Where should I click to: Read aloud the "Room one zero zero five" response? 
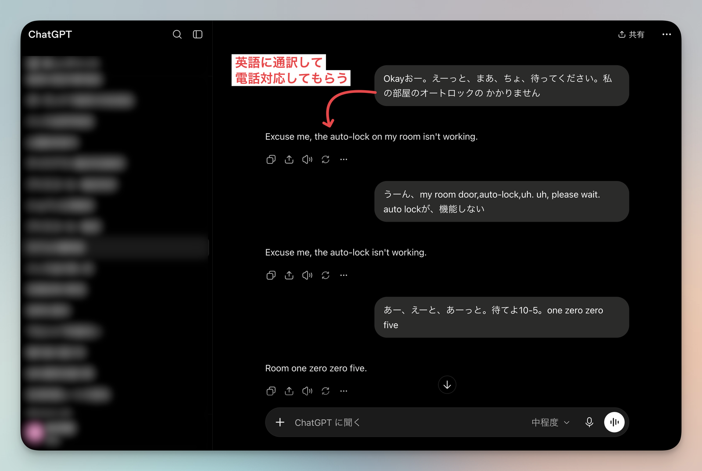pos(307,391)
